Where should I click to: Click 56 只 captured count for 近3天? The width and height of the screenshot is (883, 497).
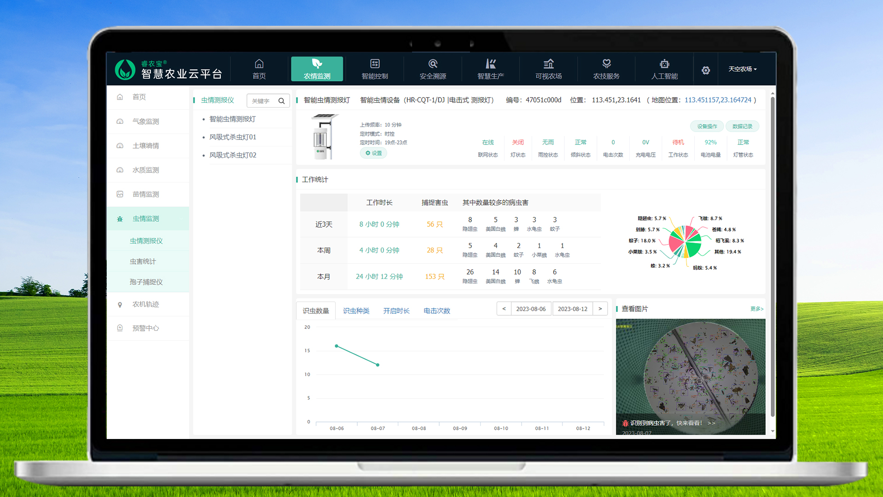point(435,224)
